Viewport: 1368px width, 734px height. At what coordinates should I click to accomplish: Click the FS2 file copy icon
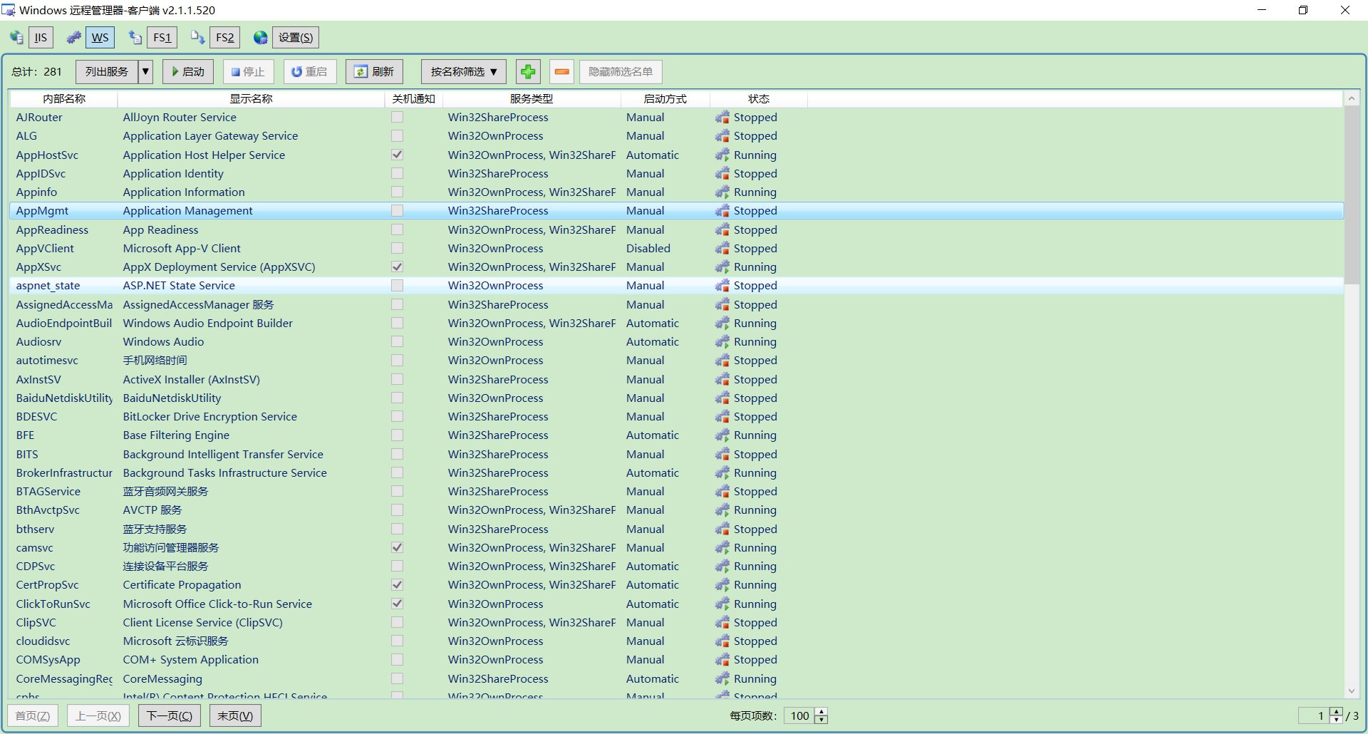[197, 38]
